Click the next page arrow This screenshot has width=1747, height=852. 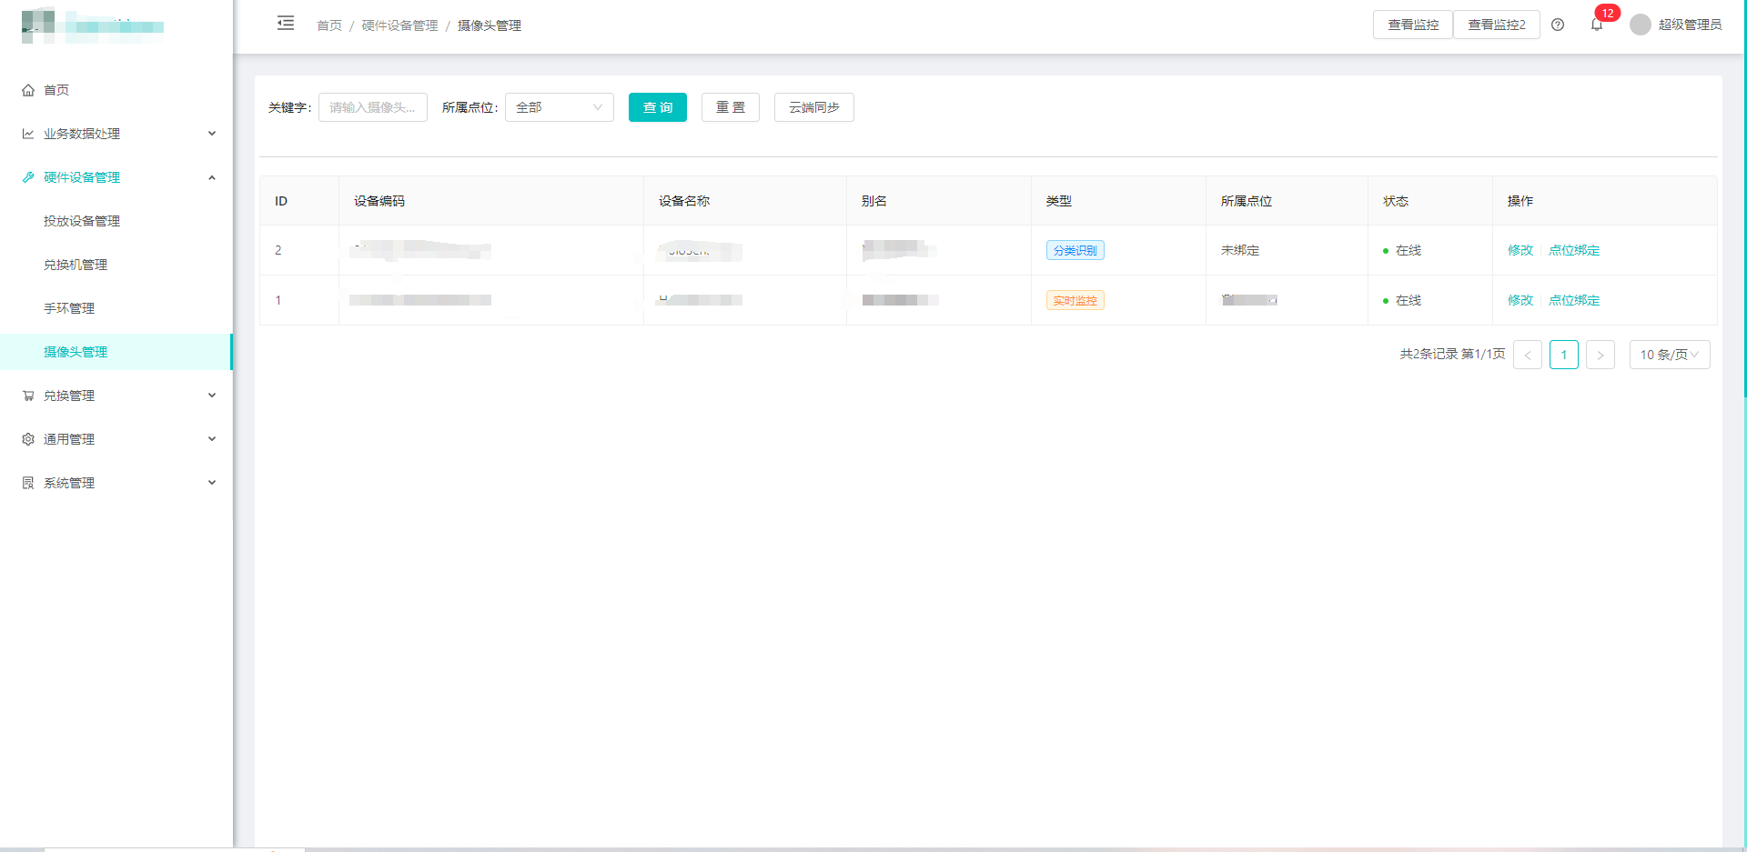[1601, 355]
